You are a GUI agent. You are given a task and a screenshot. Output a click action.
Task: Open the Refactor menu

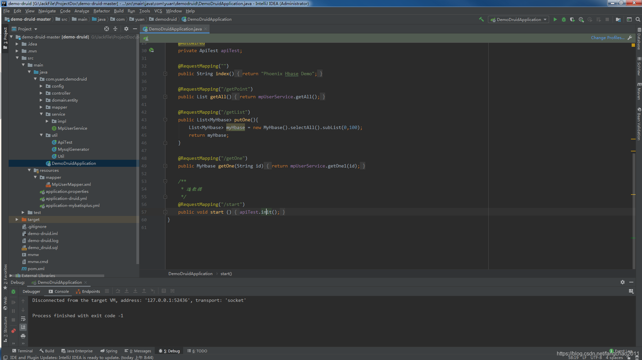tap(102, 11)
